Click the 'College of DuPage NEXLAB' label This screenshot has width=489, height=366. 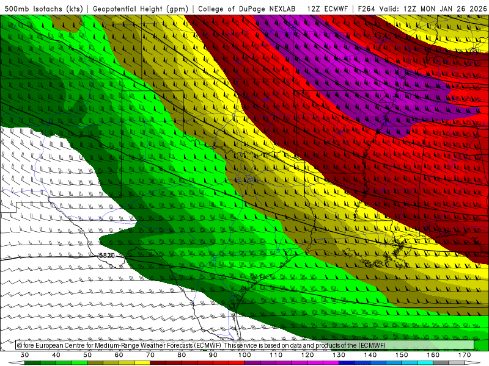pos(247,9)
